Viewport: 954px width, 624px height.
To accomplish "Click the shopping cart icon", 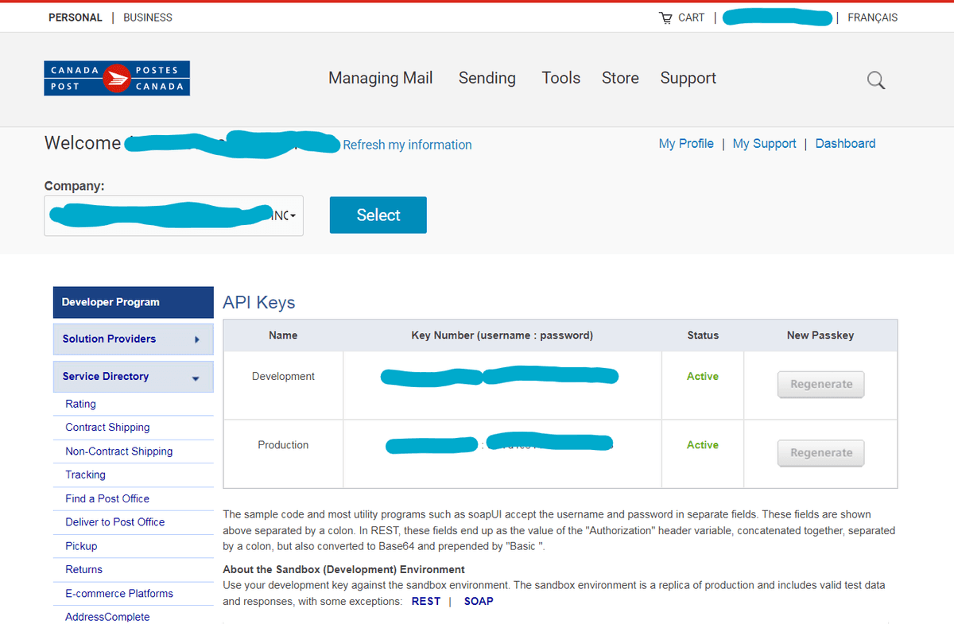I will point(665,17).
